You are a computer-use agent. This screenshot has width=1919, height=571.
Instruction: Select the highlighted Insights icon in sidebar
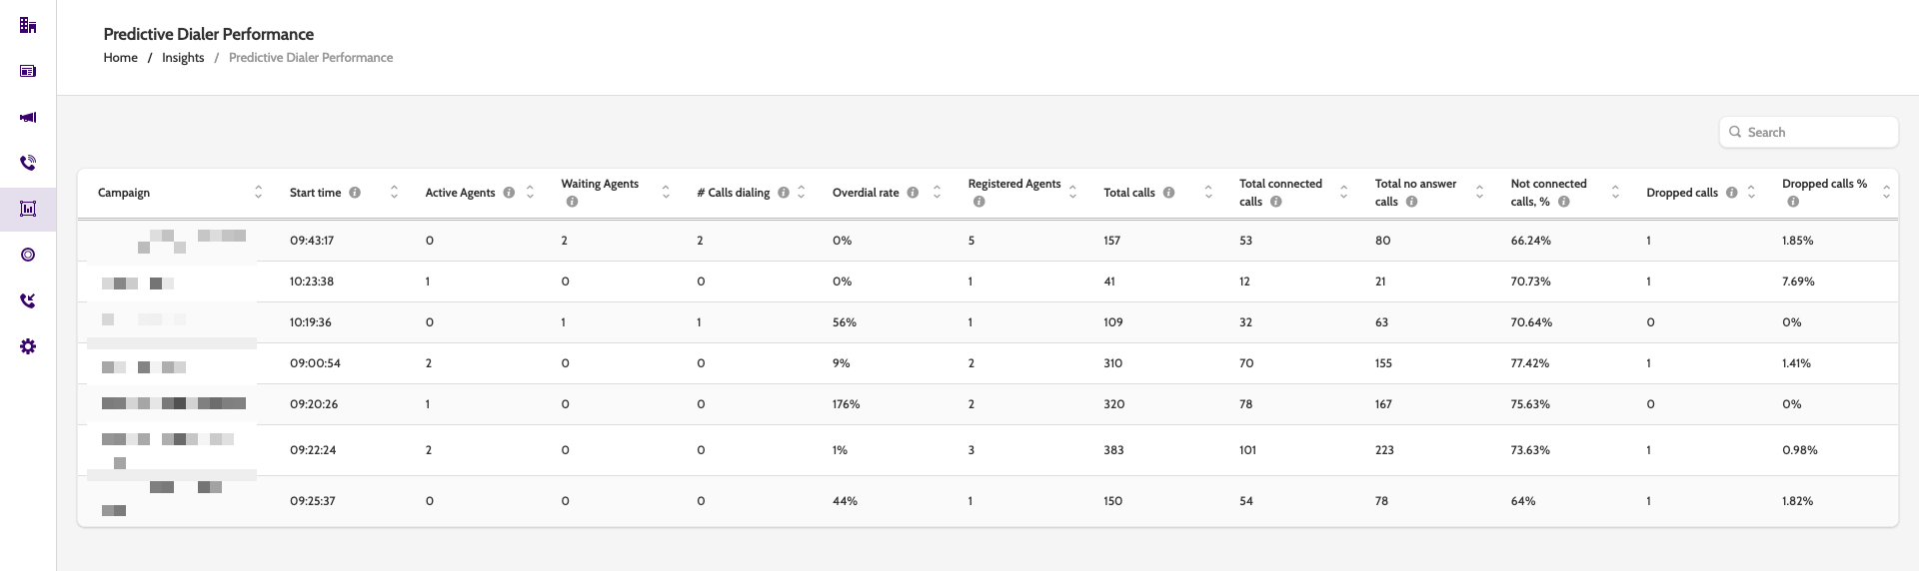(28, 209)
